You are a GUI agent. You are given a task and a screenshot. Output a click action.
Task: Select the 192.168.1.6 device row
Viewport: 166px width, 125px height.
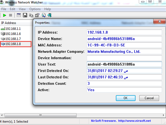tap(13, 34)
